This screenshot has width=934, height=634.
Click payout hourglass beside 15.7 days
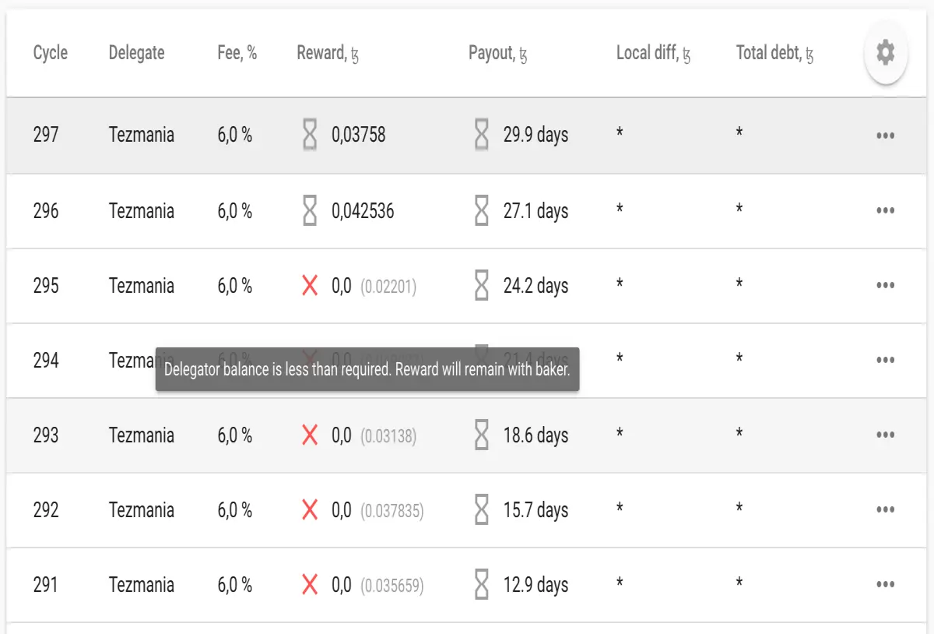pyautogui.click(x=482, y=510)
